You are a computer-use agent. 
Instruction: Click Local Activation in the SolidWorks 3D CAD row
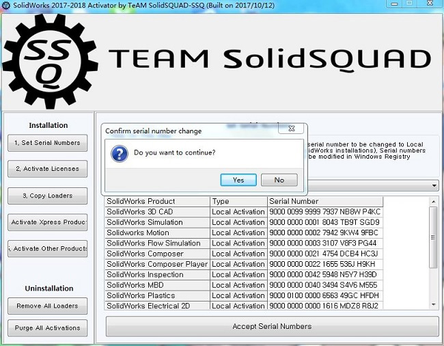click(x=238, y=212)
